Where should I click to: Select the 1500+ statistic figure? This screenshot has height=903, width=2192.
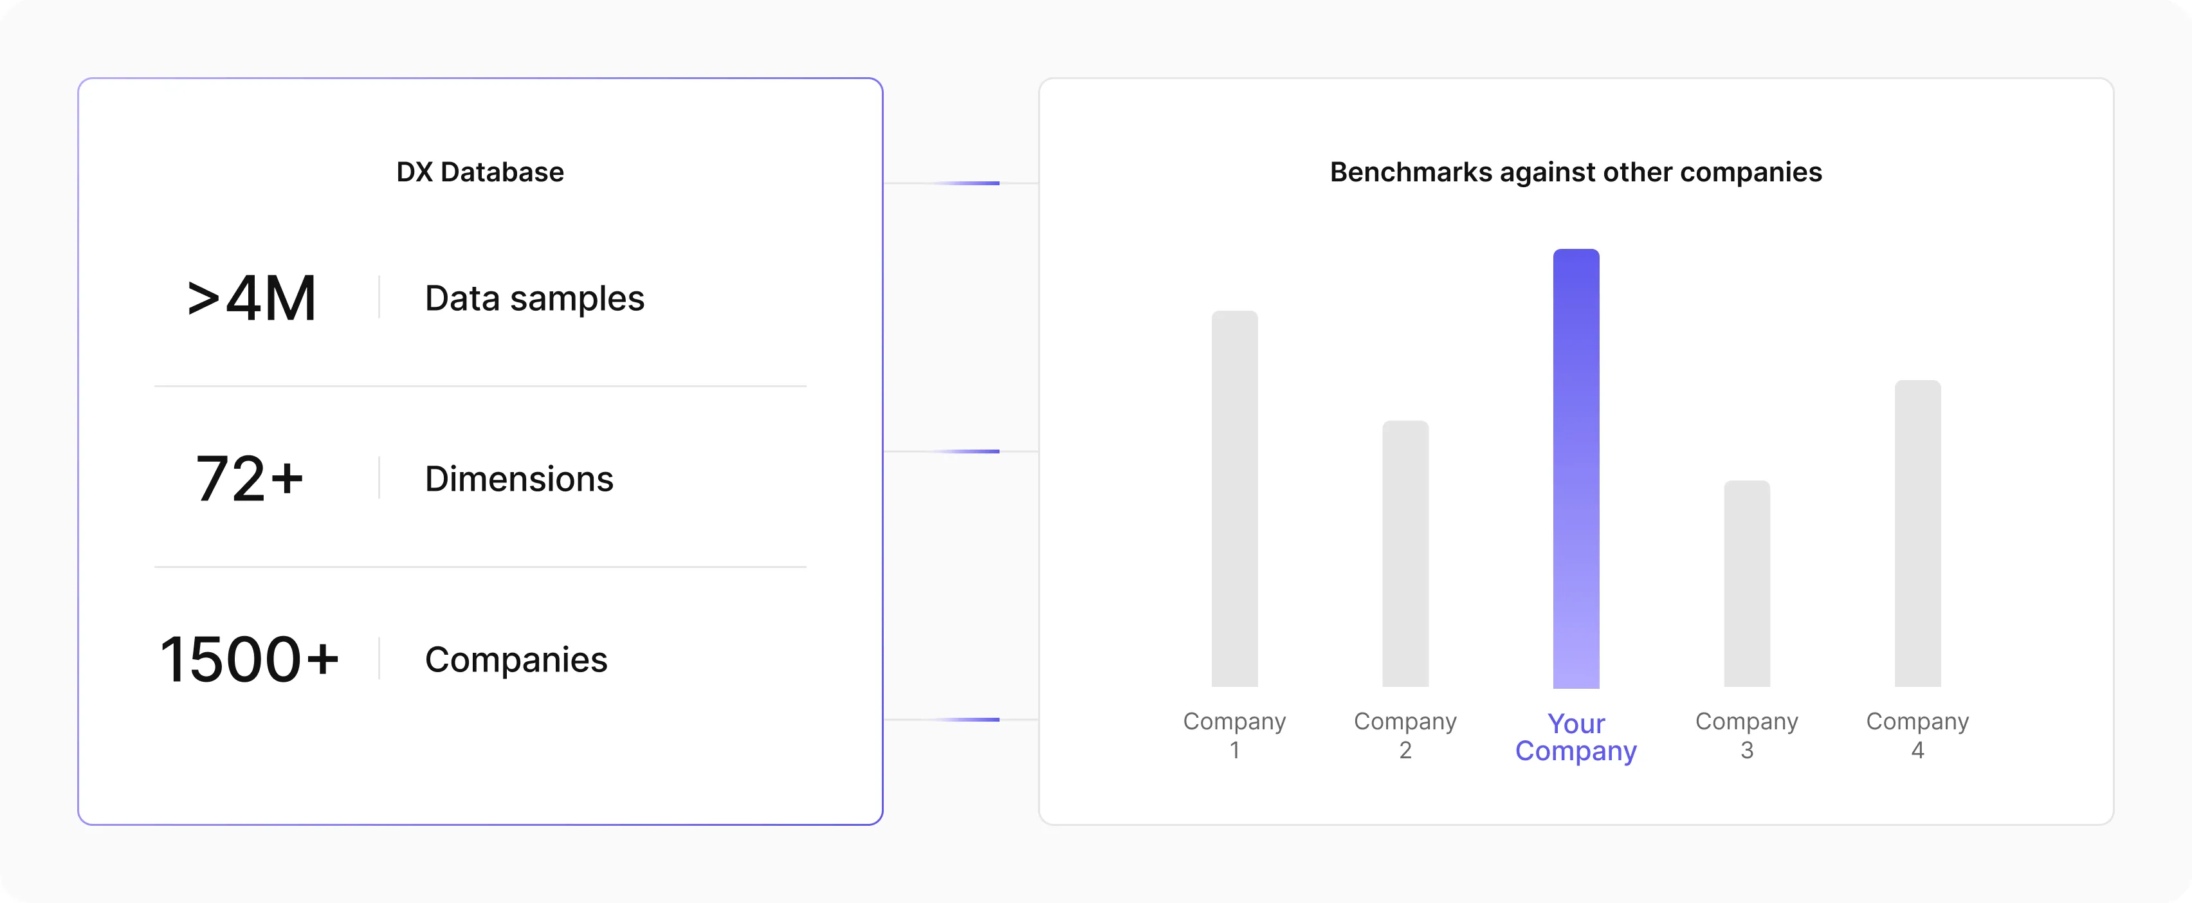click(x=250, y=660)
